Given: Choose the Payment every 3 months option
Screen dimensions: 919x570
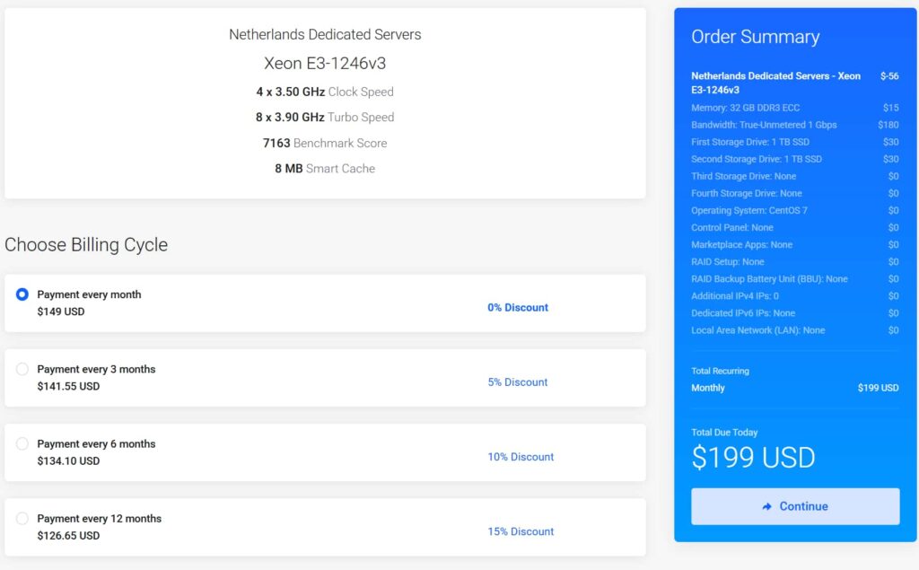Looking at the screenshot, I should 22,369.
